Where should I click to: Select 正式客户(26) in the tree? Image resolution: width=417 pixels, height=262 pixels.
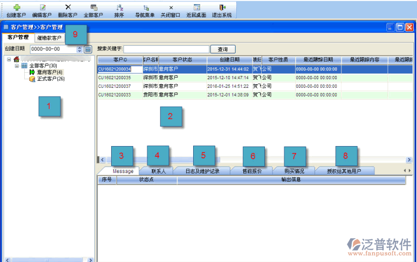click(51, 79)
